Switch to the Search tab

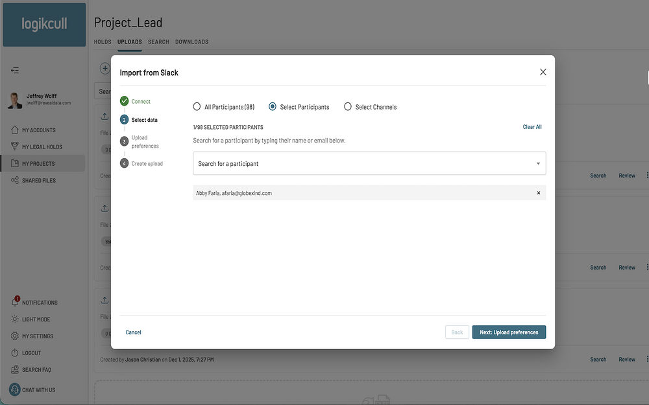pos(158,41)
